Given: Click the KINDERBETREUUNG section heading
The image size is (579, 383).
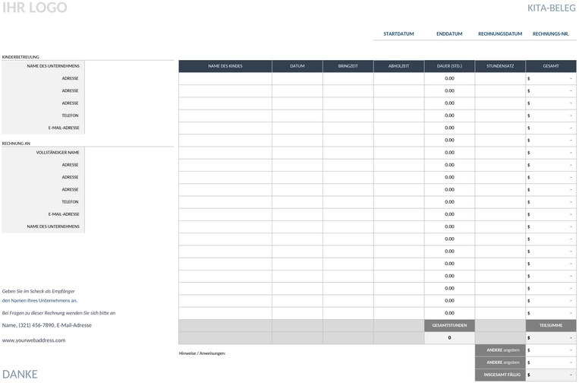Looking at the screenshot, I should point(20,57).
